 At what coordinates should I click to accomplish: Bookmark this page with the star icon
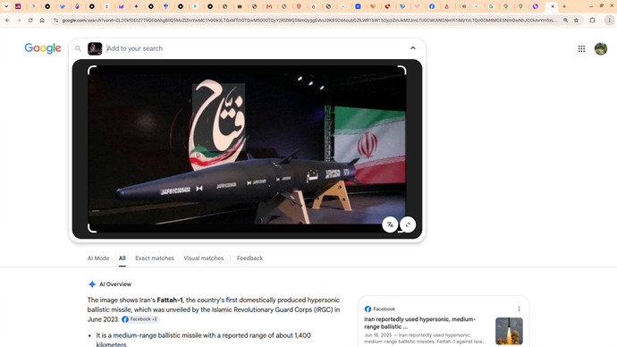[x=576, y=20]
